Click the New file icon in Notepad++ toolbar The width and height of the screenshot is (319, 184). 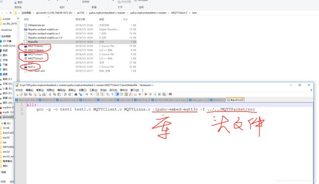point(17,94)
